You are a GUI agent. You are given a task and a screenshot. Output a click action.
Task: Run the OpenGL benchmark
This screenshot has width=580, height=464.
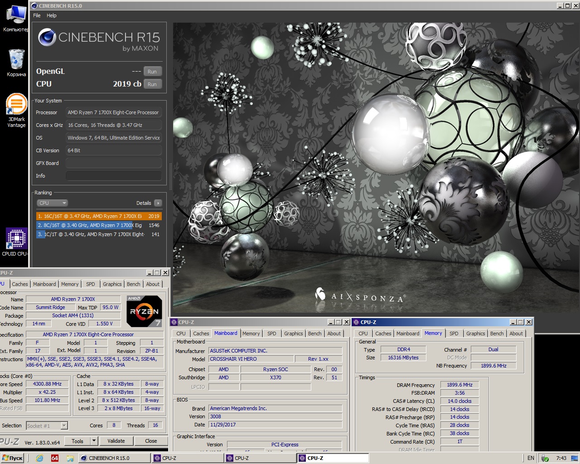[152, 72]
